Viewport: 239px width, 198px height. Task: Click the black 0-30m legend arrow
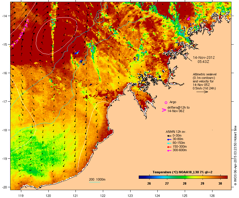click(x=169, y=136)
